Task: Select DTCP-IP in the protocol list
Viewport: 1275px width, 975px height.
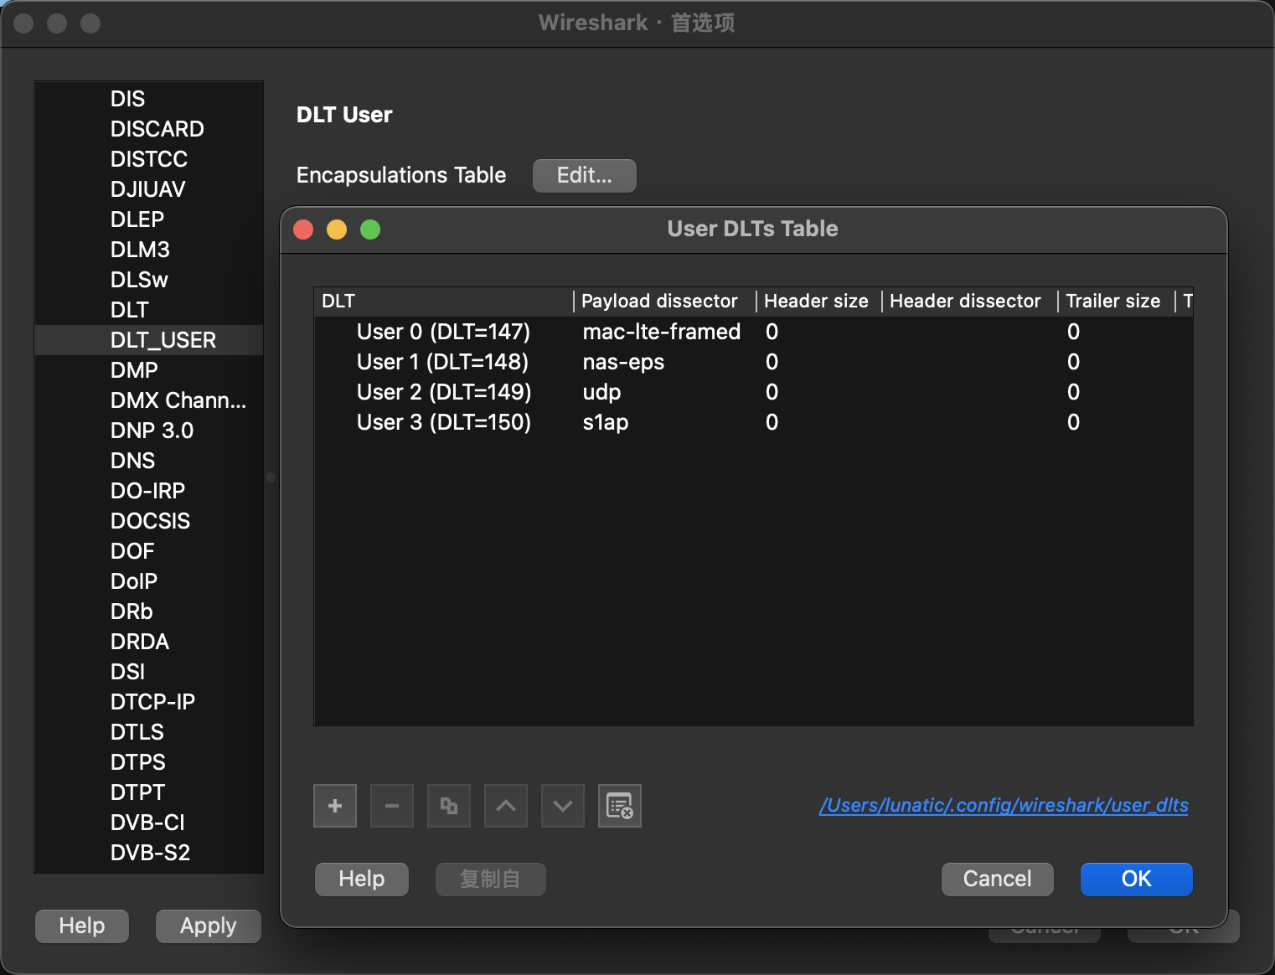Action: point(149,702)
